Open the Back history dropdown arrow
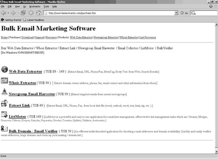This screenshot has height=159, width=218. point(8,13)
